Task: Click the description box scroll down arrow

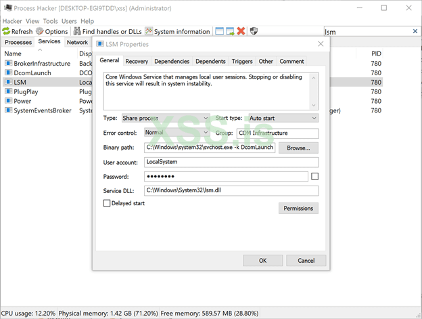Action: 314,105
